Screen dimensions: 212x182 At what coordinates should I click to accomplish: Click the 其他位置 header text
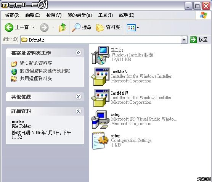[x=21, y=97]
